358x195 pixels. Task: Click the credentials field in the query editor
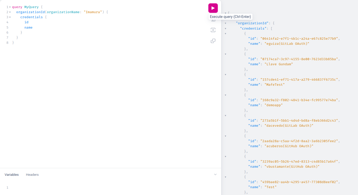[x=32, y=17]
